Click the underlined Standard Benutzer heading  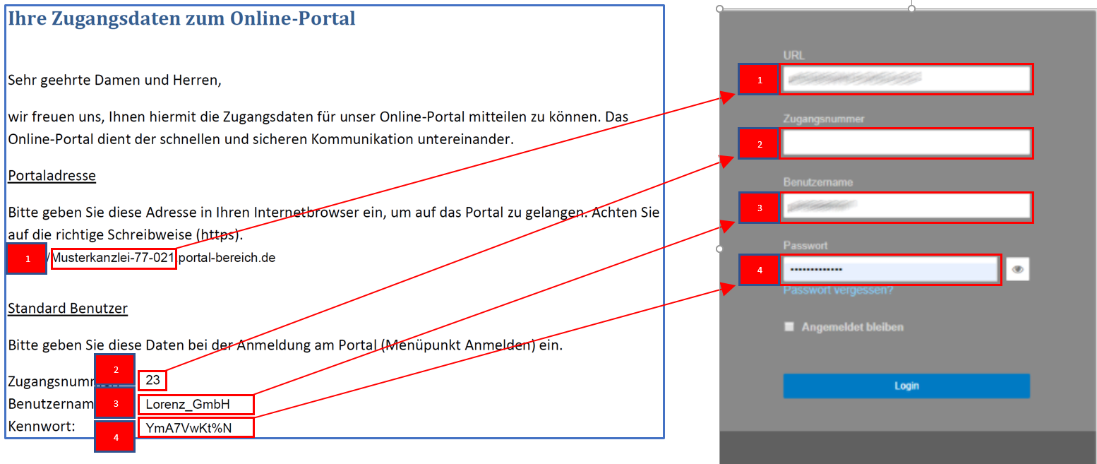click(x=68, y=308)
